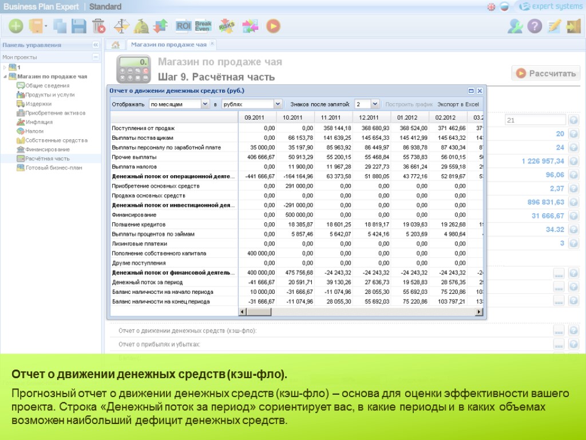Open the Break Even analysis tool

[x=203, y=26]
